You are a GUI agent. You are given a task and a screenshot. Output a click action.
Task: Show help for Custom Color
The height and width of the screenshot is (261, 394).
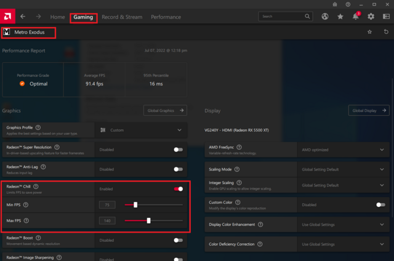(x=238, y=203)
